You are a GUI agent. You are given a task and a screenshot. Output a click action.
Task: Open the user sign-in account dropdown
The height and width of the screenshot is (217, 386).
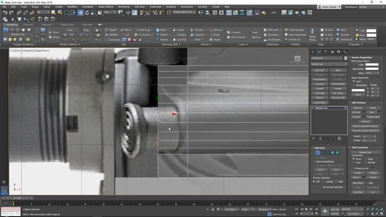point(329,7)
